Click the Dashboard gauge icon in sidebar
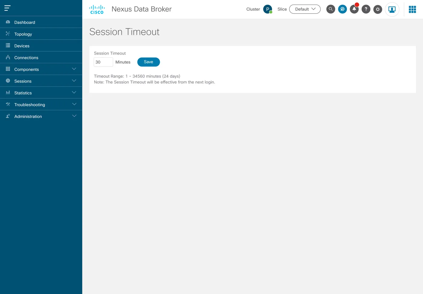The height and width of the screenshot is (294, 423). click(x=8, y=22)
